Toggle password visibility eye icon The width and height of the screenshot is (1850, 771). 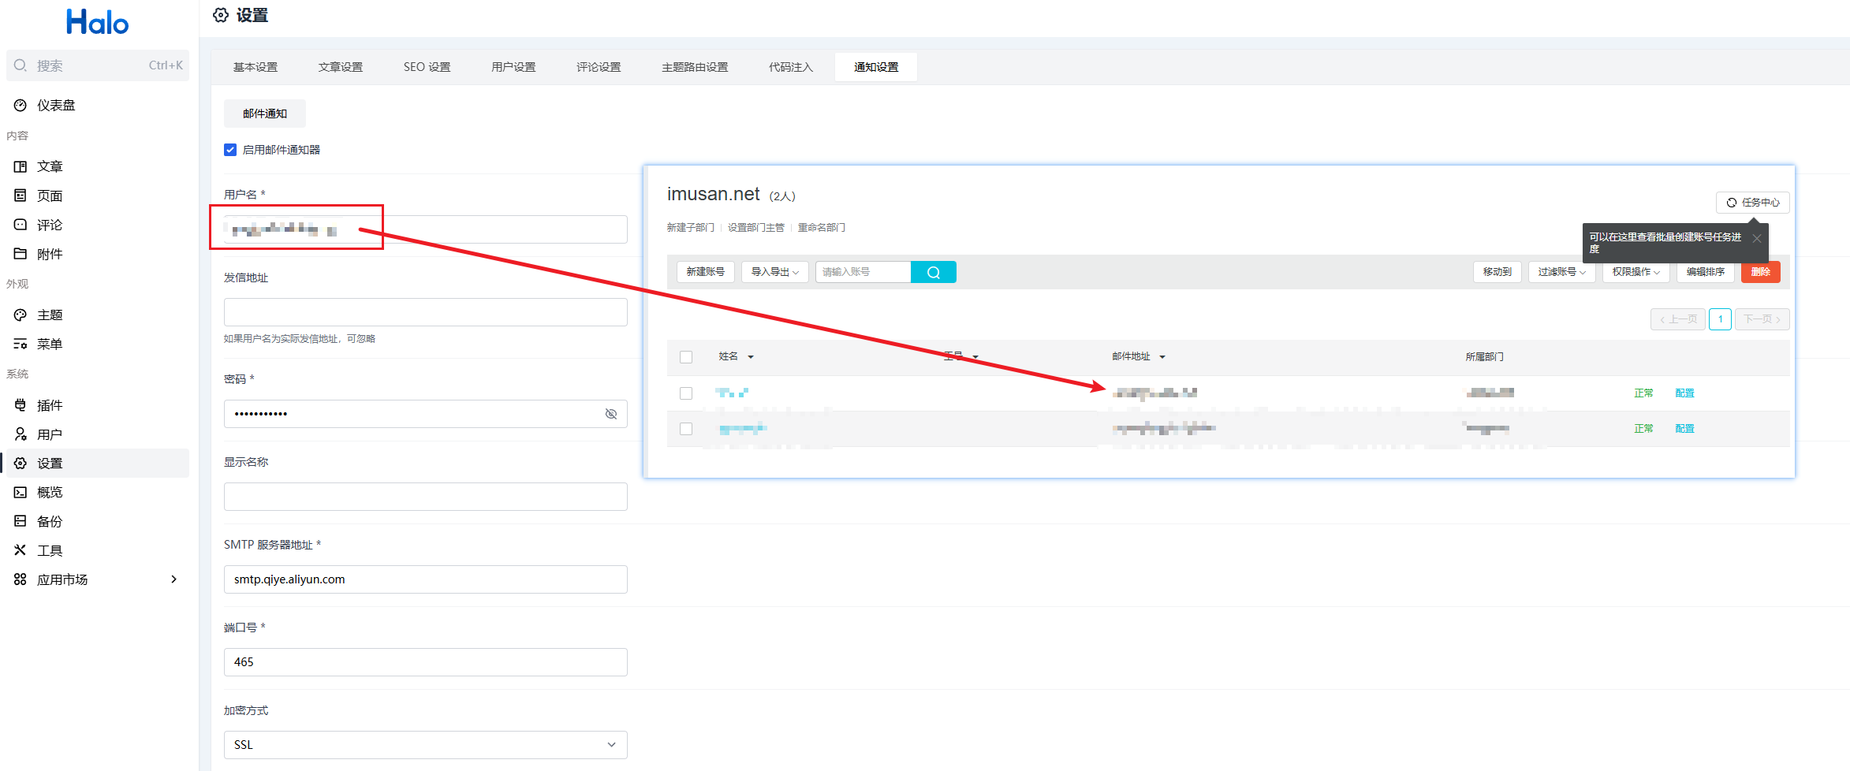[x=610, y=414]
